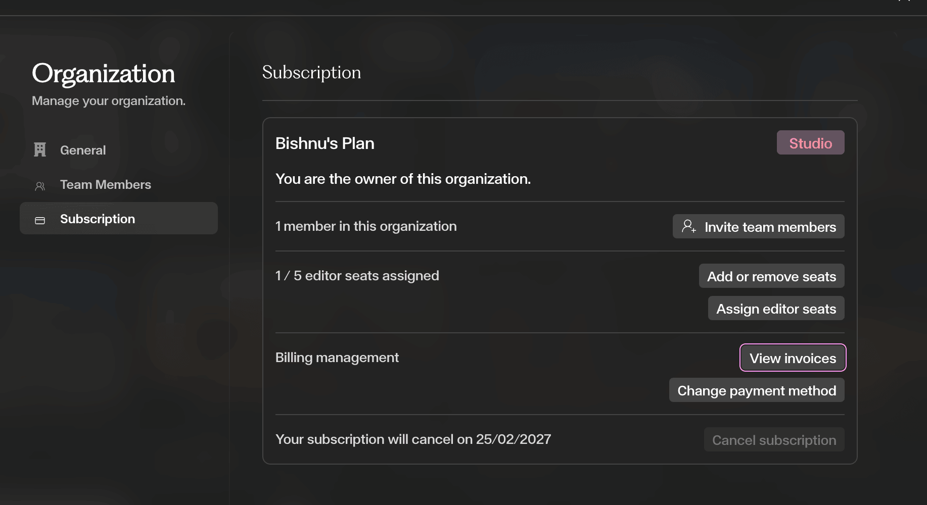The image size is (927, 505).
Task: Click "1 / 5 editor seats assigned" text
Action: (x=357, y=276)
